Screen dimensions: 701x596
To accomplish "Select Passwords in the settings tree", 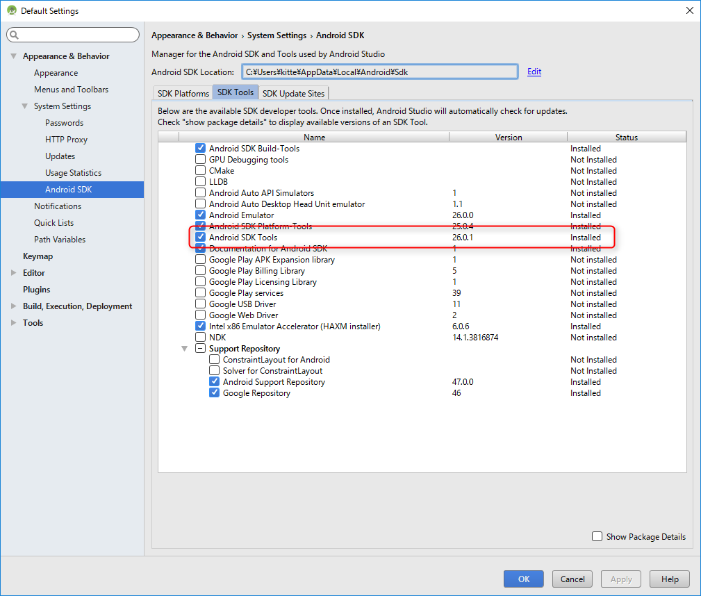I will pos(64,123).
